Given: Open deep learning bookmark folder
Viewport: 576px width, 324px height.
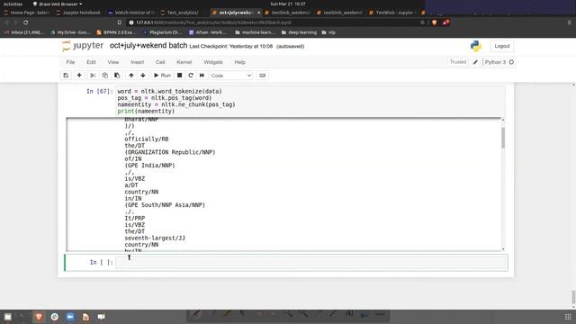Looking at the screenshot, I should [299, 32].
